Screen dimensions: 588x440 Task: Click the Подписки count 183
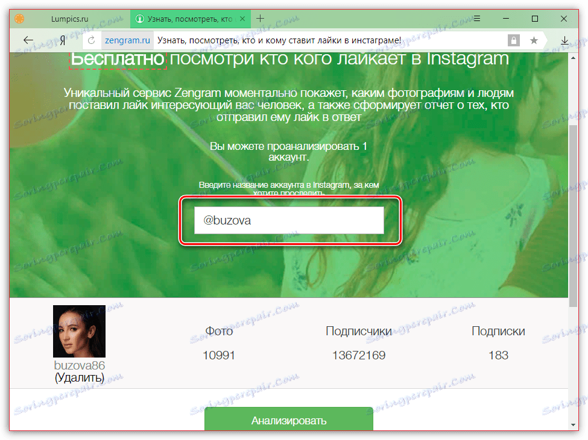click(x=498, y=355)
